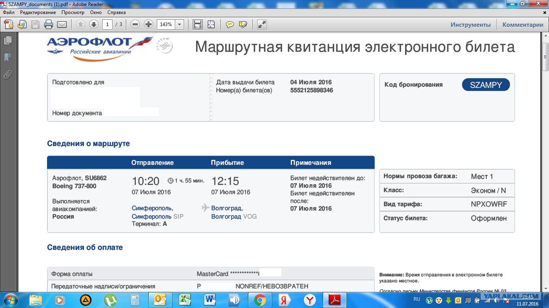Image resolution: width=549 pixels, height=308 pixels.
Task: Toggle the scrolling fit-to-width view icon
Action: (198, 24)
